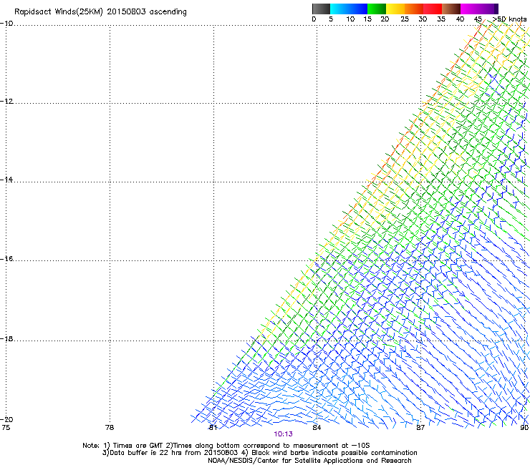530x465 pixels.
Task: Click the legend tick label '35'
Action: 441,19
